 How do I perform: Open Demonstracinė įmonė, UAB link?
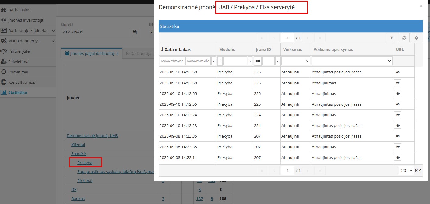pyautogui.click(x=92, y=135)
